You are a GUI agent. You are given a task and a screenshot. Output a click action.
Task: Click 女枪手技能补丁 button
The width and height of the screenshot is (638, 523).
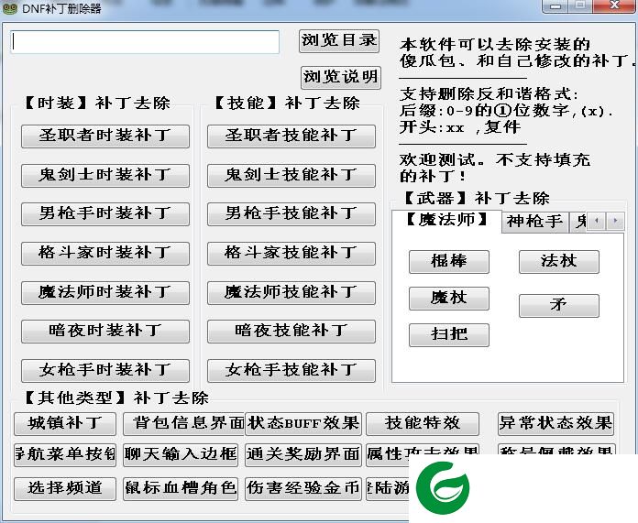(291, 370)
